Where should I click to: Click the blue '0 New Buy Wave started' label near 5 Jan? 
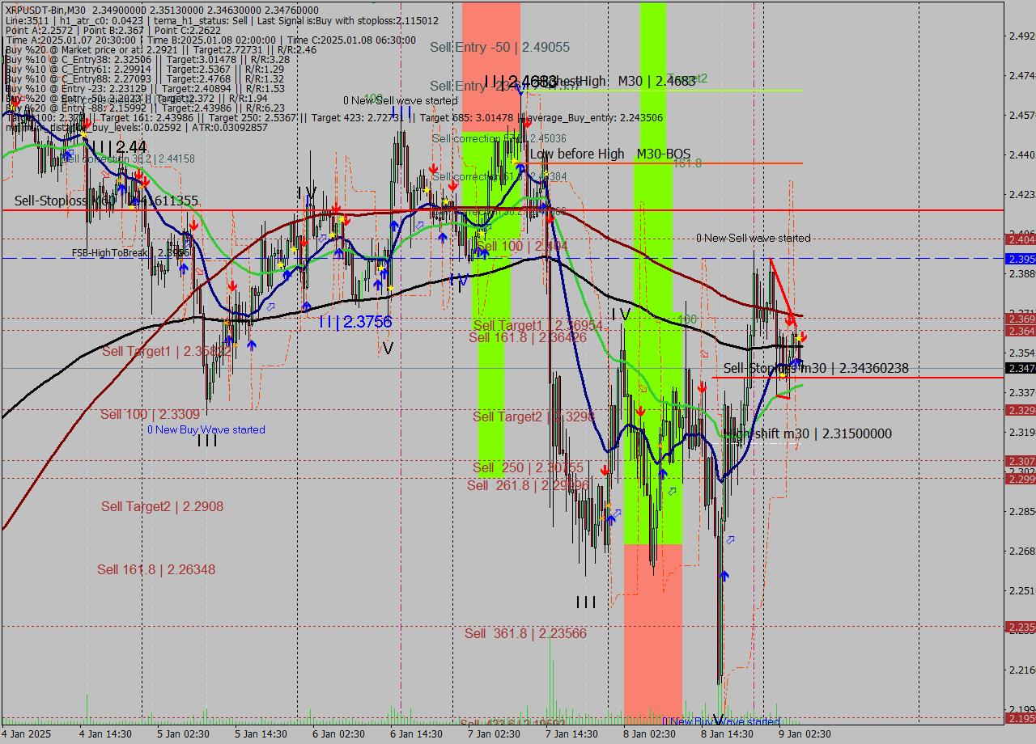[x=206, y=429]
